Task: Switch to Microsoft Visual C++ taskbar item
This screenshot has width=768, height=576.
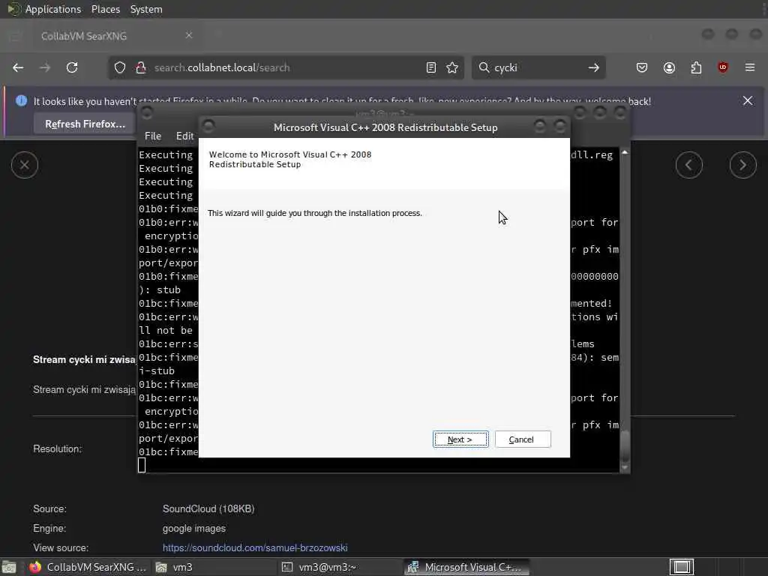Action: (466, 567)
